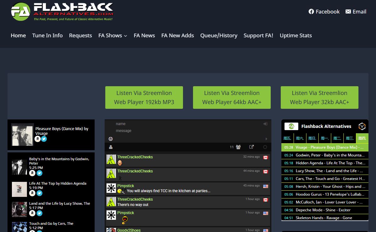
Task: Select 05:02 McCulloch, Ian schedule row
Action: (x=325, y=202)
